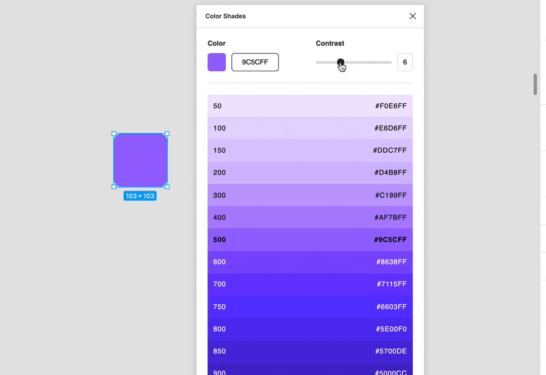Click the Contrast slider handle
Viewport: 546px width, 375px height.
tap(341, 62)
